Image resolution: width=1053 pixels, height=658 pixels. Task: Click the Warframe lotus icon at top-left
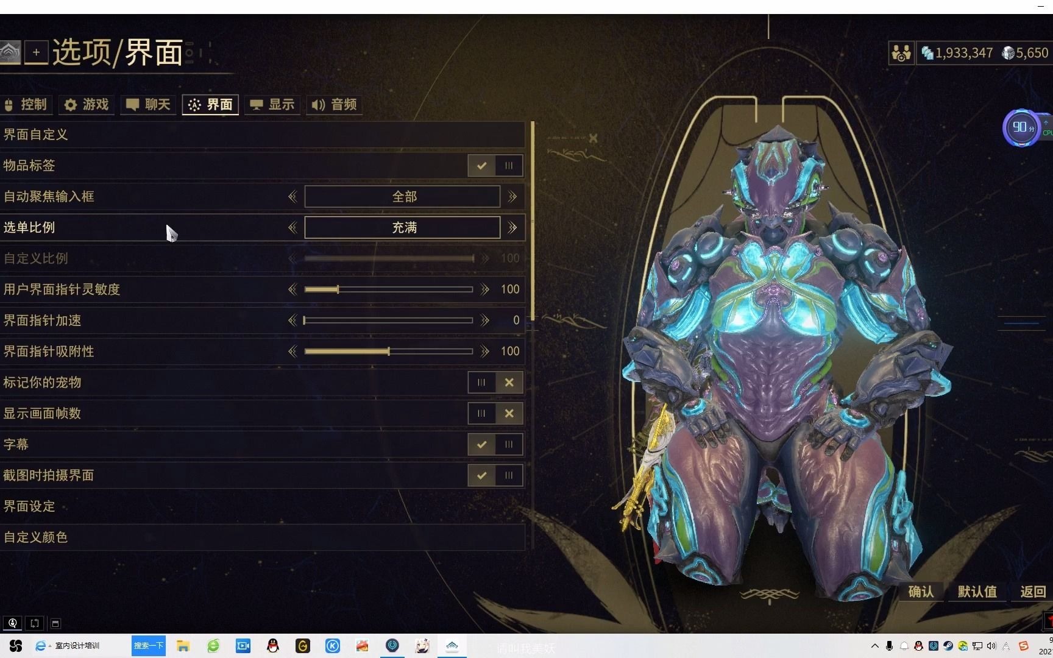10,53
